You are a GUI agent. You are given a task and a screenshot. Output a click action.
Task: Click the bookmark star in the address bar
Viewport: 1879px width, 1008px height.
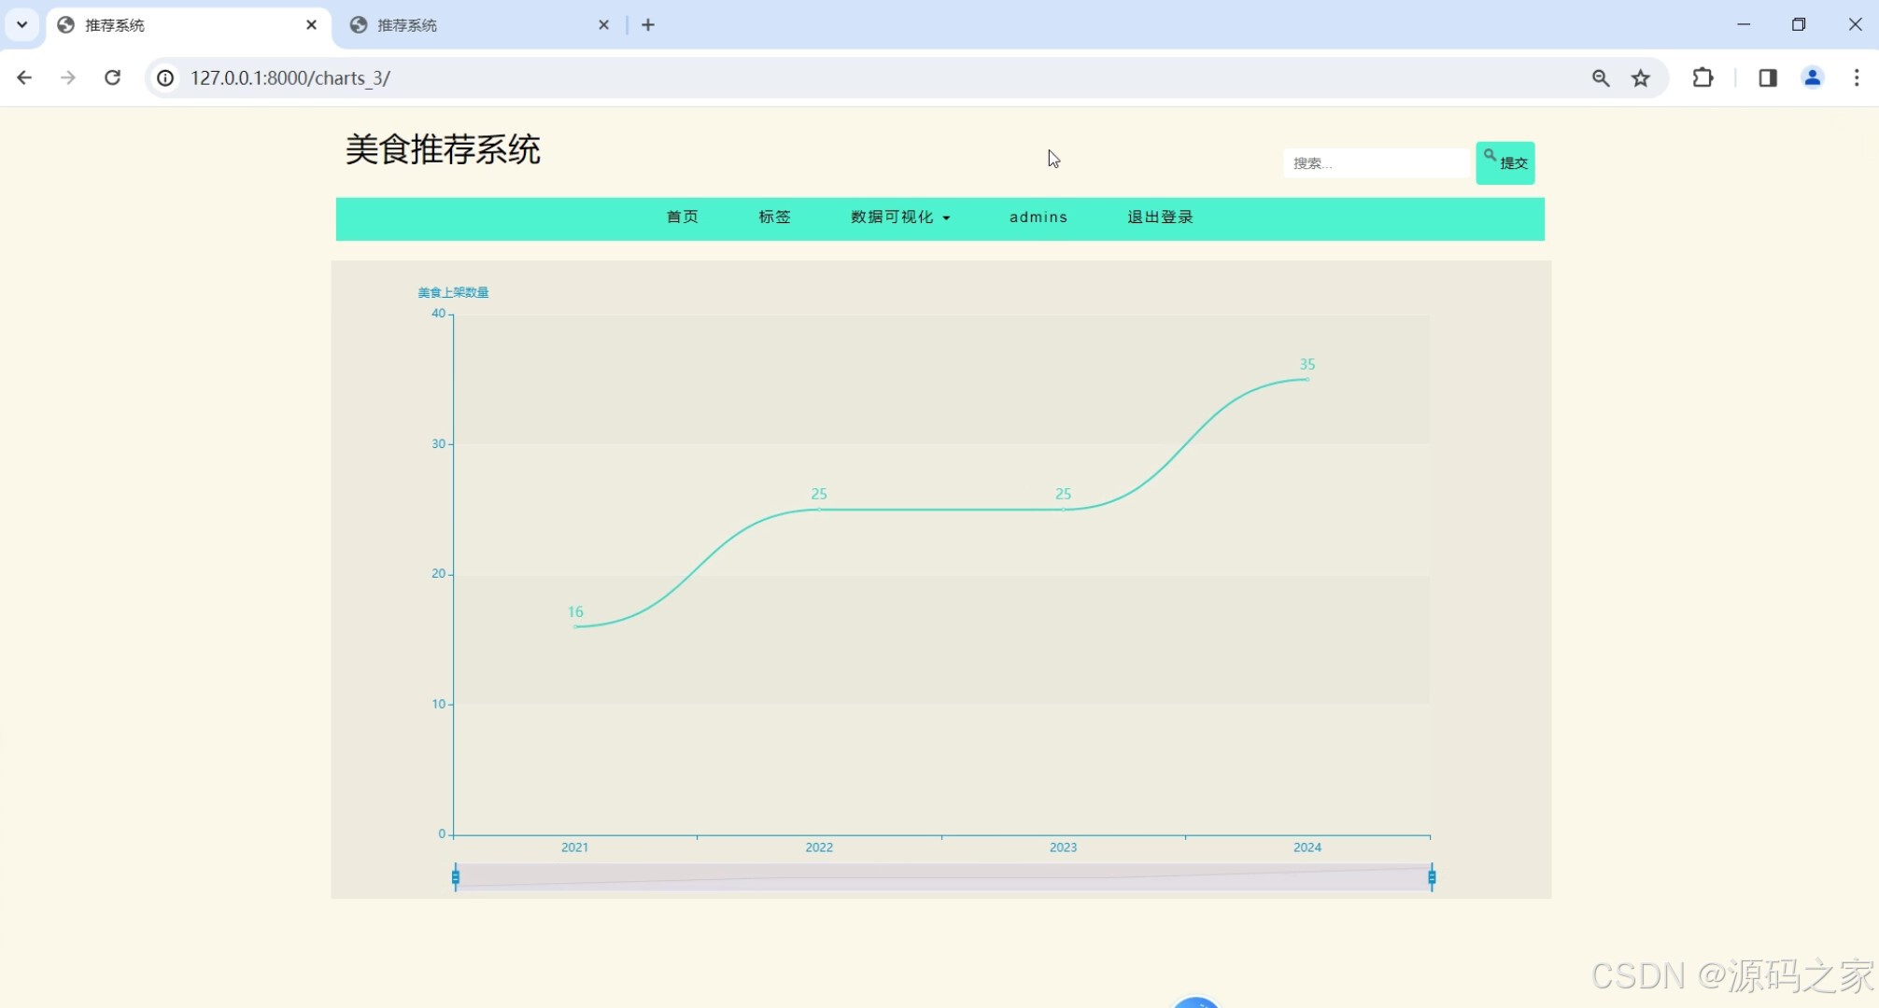click(x=1641, y=77)
